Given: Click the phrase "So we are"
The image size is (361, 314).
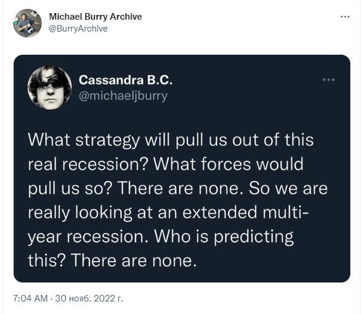Looking at the screenshot, I should click(288, 188).
